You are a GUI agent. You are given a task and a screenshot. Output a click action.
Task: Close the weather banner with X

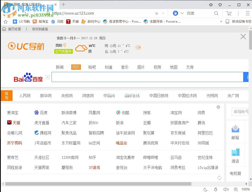[243, 36]
